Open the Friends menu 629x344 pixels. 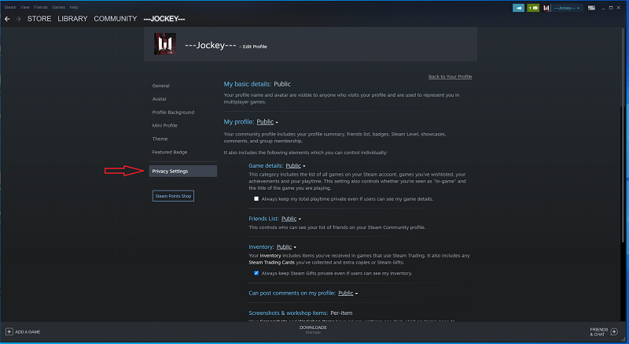(41, 7)
